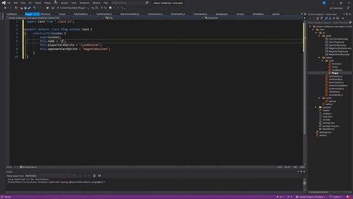Switch to the game.js editor tab

pyautogui.click(x=276, y=14)
